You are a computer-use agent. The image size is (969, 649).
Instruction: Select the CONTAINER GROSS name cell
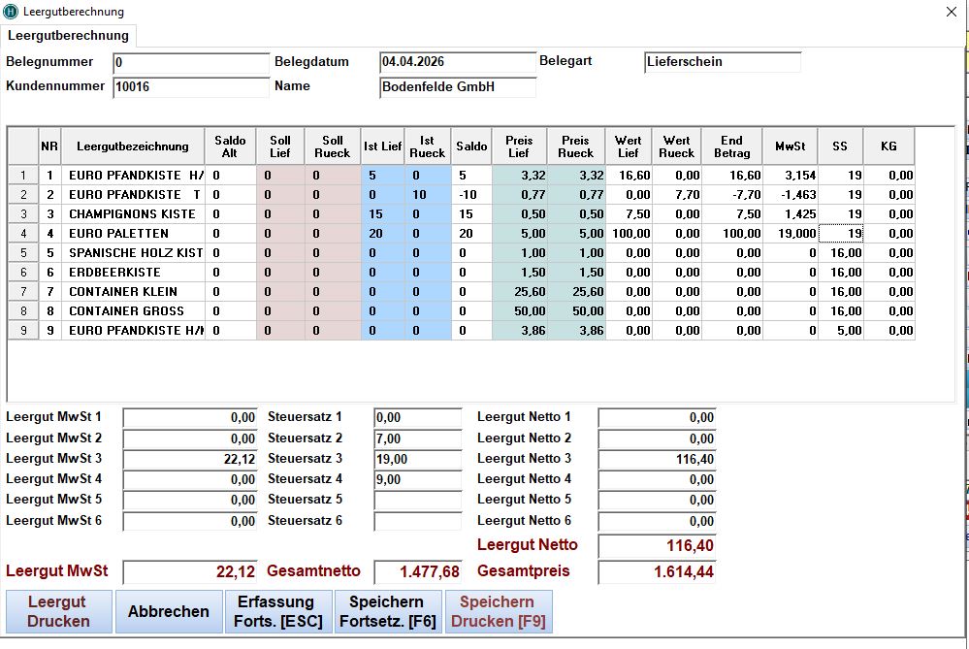[133, 311]
